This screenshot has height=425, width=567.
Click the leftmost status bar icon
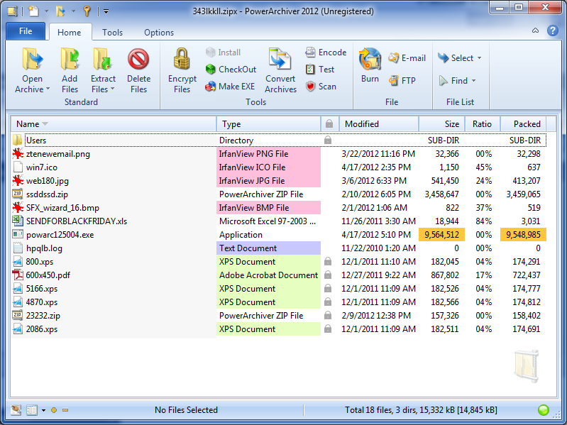16,410
